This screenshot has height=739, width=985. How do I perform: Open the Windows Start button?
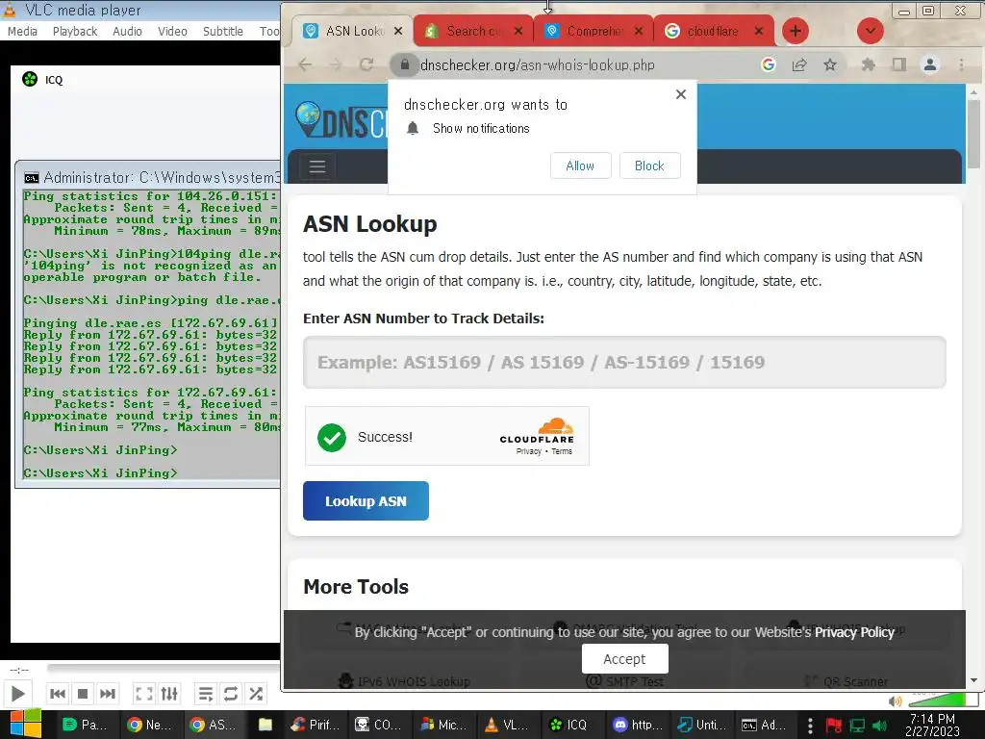[x=25, y=725]
